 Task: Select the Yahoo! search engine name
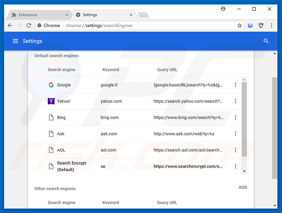point(64,101)
